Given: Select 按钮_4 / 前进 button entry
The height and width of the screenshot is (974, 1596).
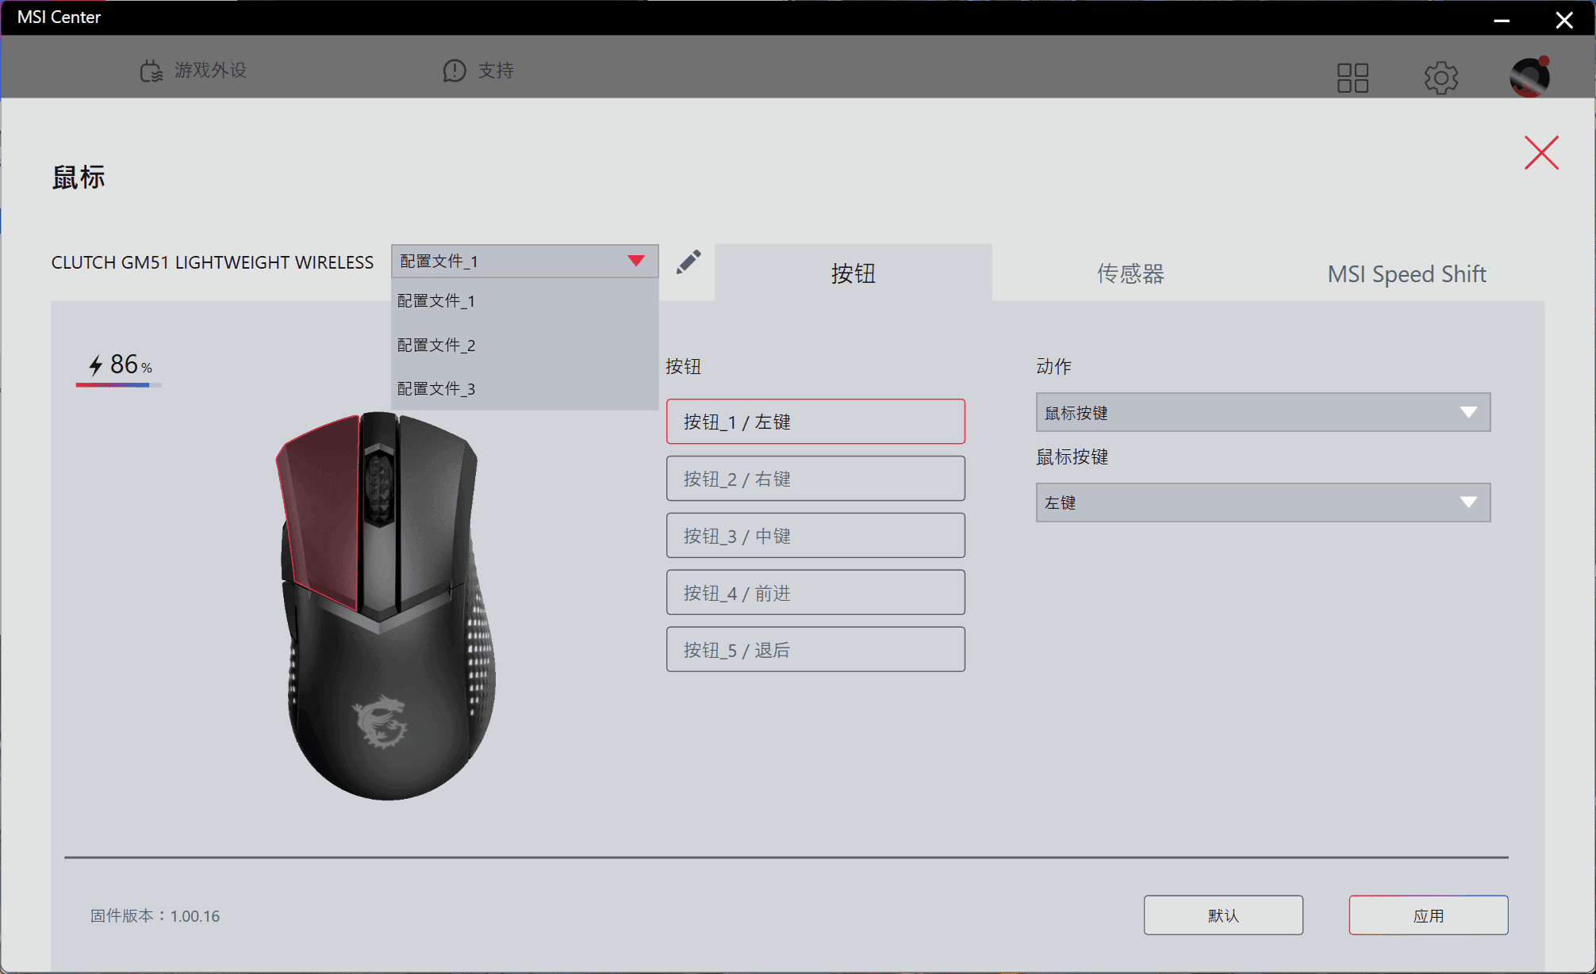Looking at the screenshot, I should pyautogui.click(x=815, y=593).
